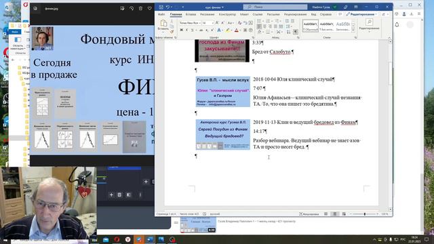Screen dimensions: 434x244
Task: Select the 'Без интервала' style in styles gallery
Action: [x=327, y=26]
